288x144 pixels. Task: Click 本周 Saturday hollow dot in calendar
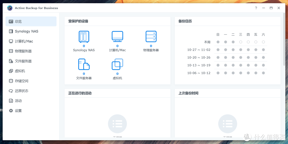click(263, 42)
